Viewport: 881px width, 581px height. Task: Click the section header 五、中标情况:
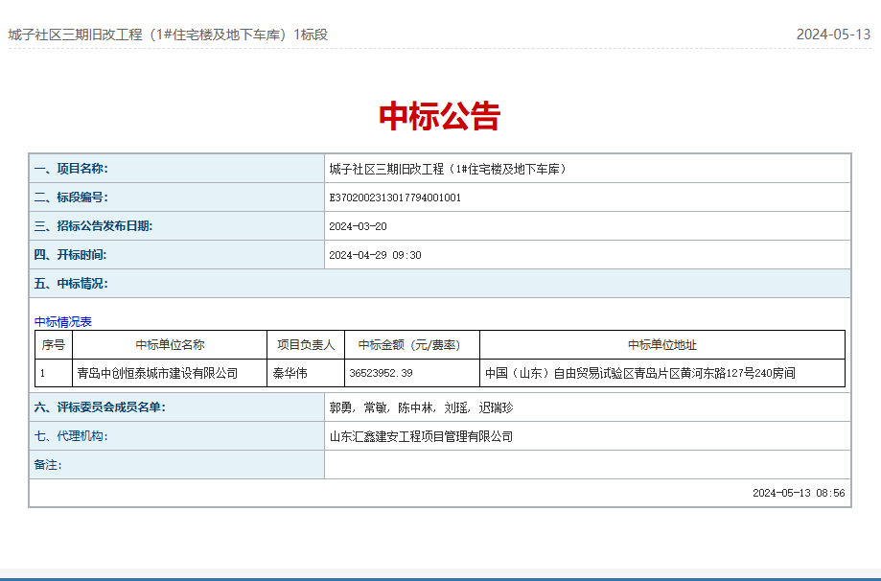pyautogui.click(x=71, y=283)
